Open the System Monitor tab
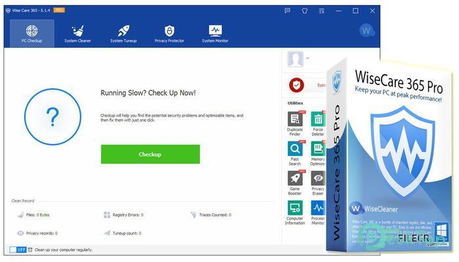Viewport: 459px width, 262px height. 215,33
